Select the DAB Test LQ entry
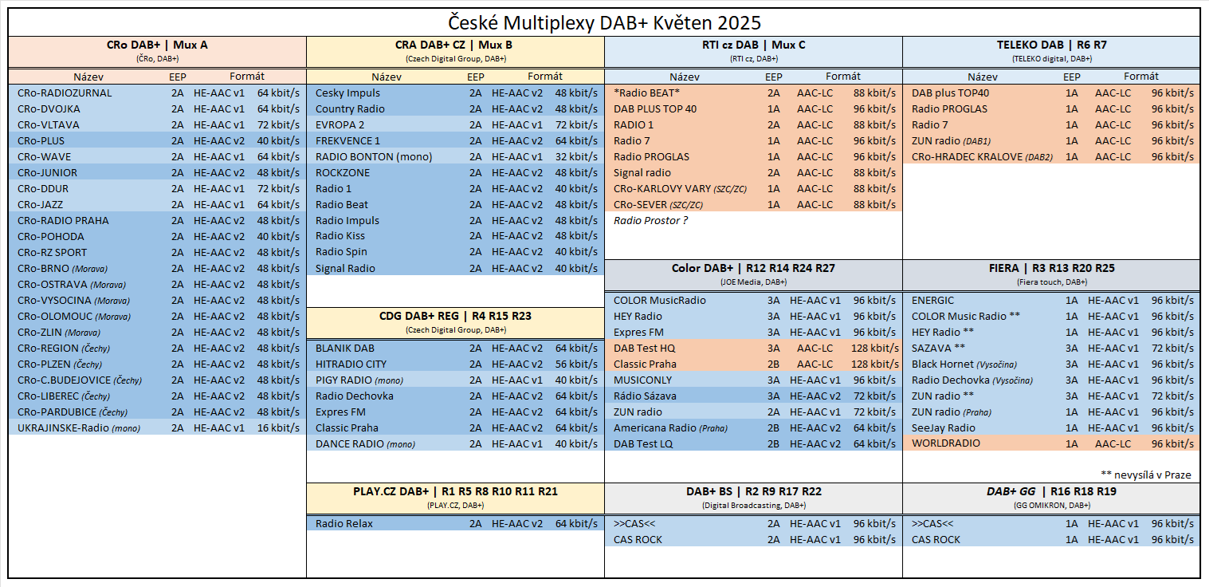The width and height of the screenshot is (1209, 587). [644, 443]
